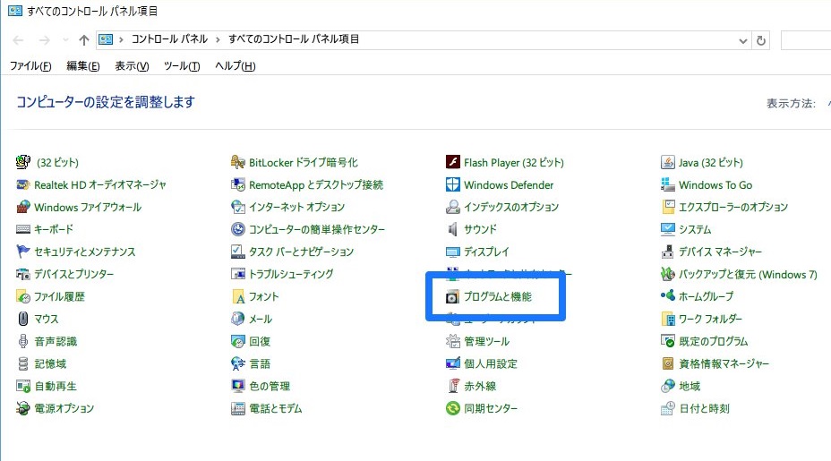Click the バックアップと復元 (Windows 7) link
The height and width of the screenshot is (461, 831).
click(749, 275)
